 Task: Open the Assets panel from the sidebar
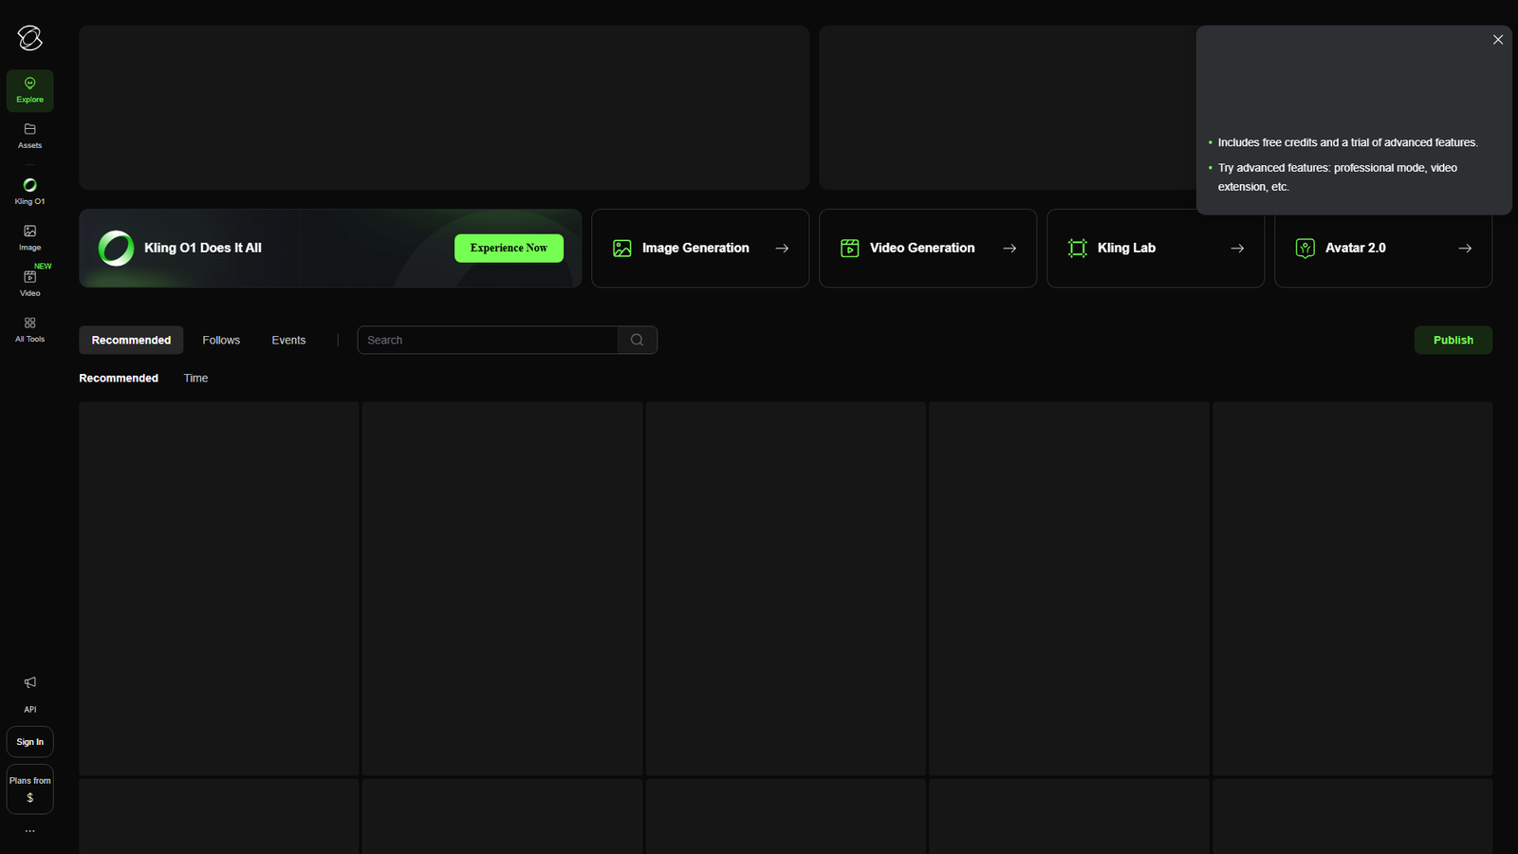point(29,135)
